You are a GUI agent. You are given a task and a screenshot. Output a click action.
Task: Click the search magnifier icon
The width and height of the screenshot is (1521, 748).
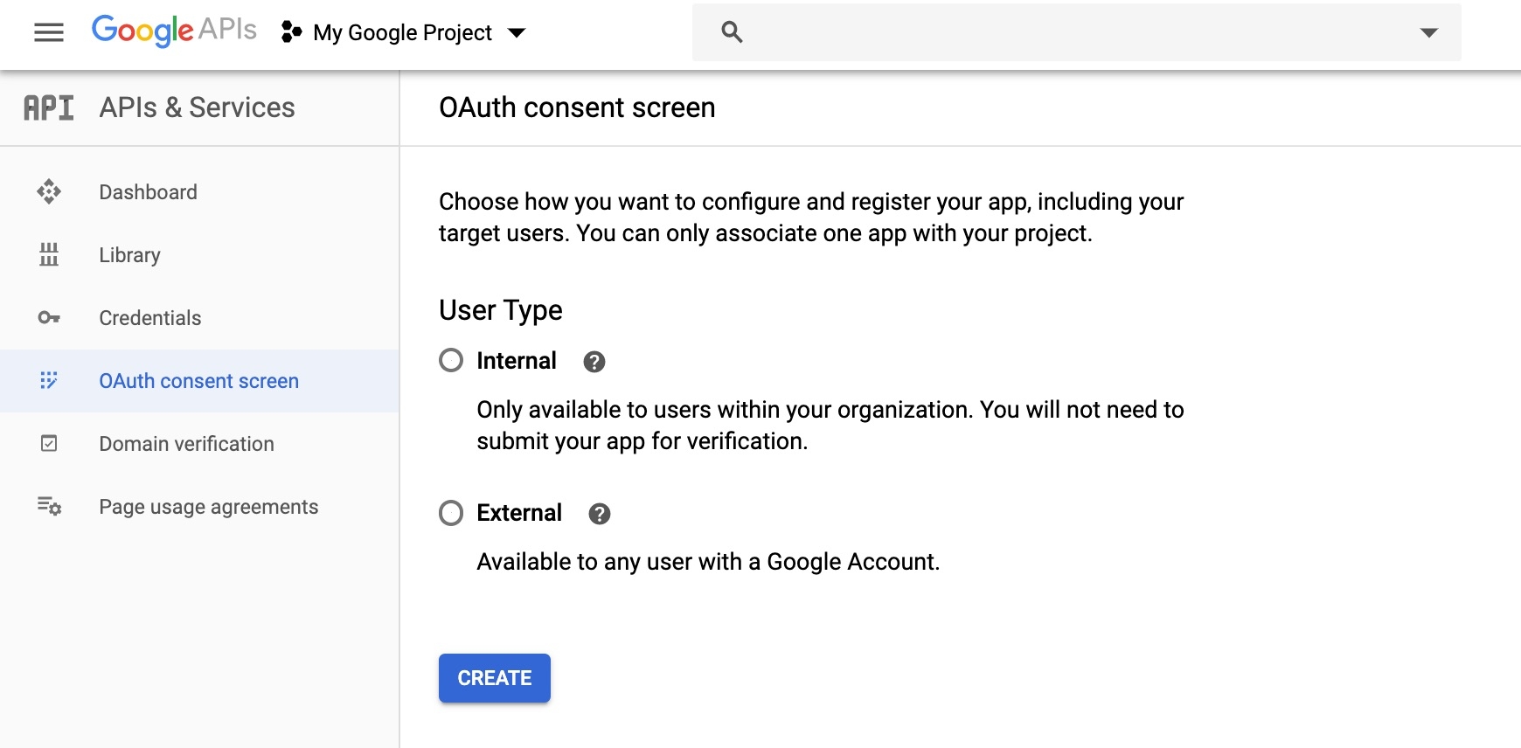coord(732,32)
